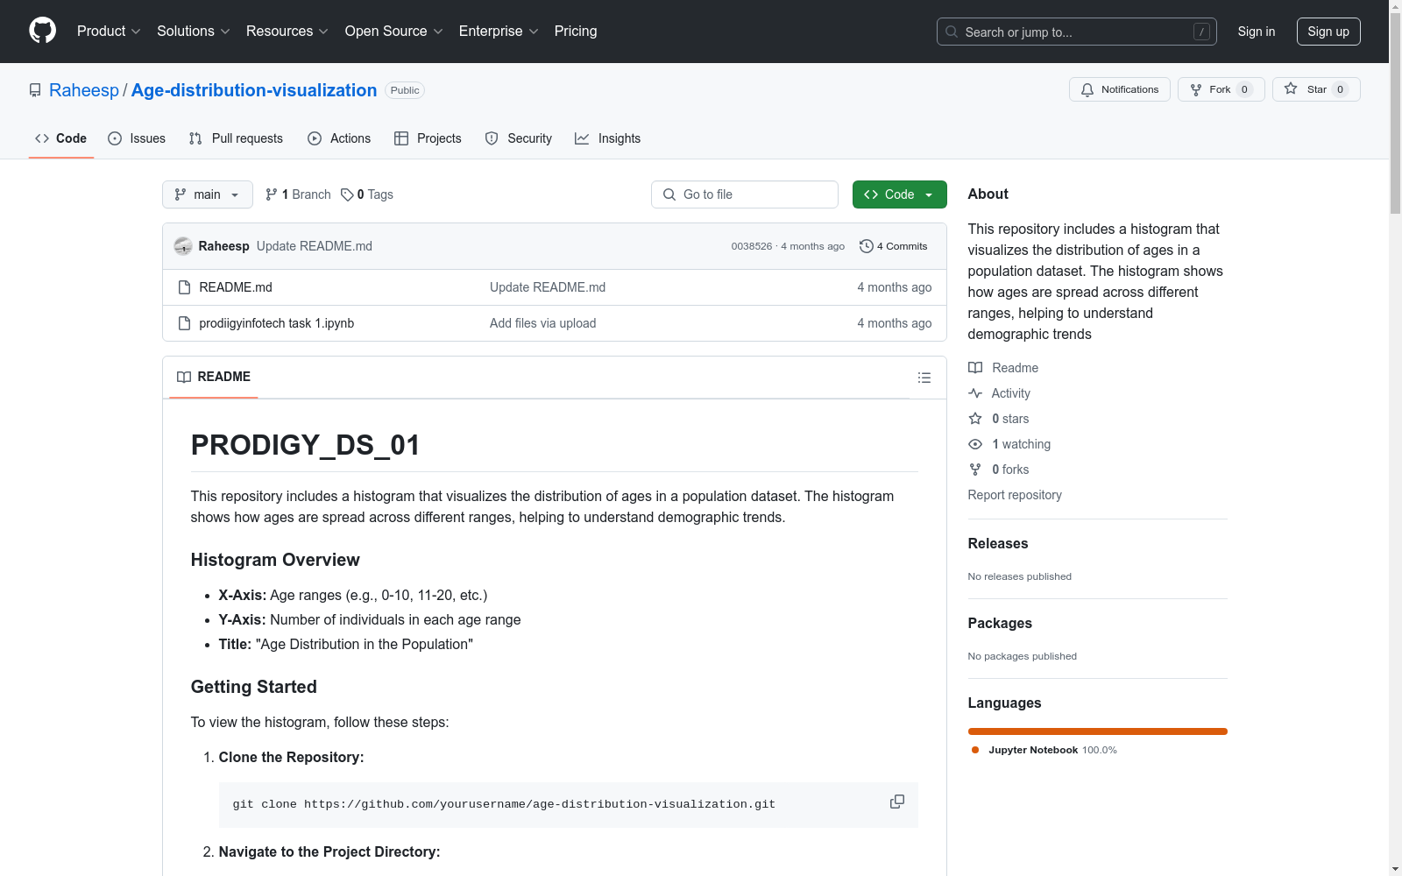Viewport: 1402px width, 876px height.
Task: Copy the git clone command
Action: coord(896,802)
